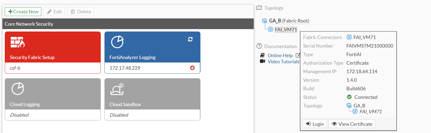The image size is (431, 133).
Task: Click the firewall icon on Security Fabric Setup
Action: click(x=18, y=42)
